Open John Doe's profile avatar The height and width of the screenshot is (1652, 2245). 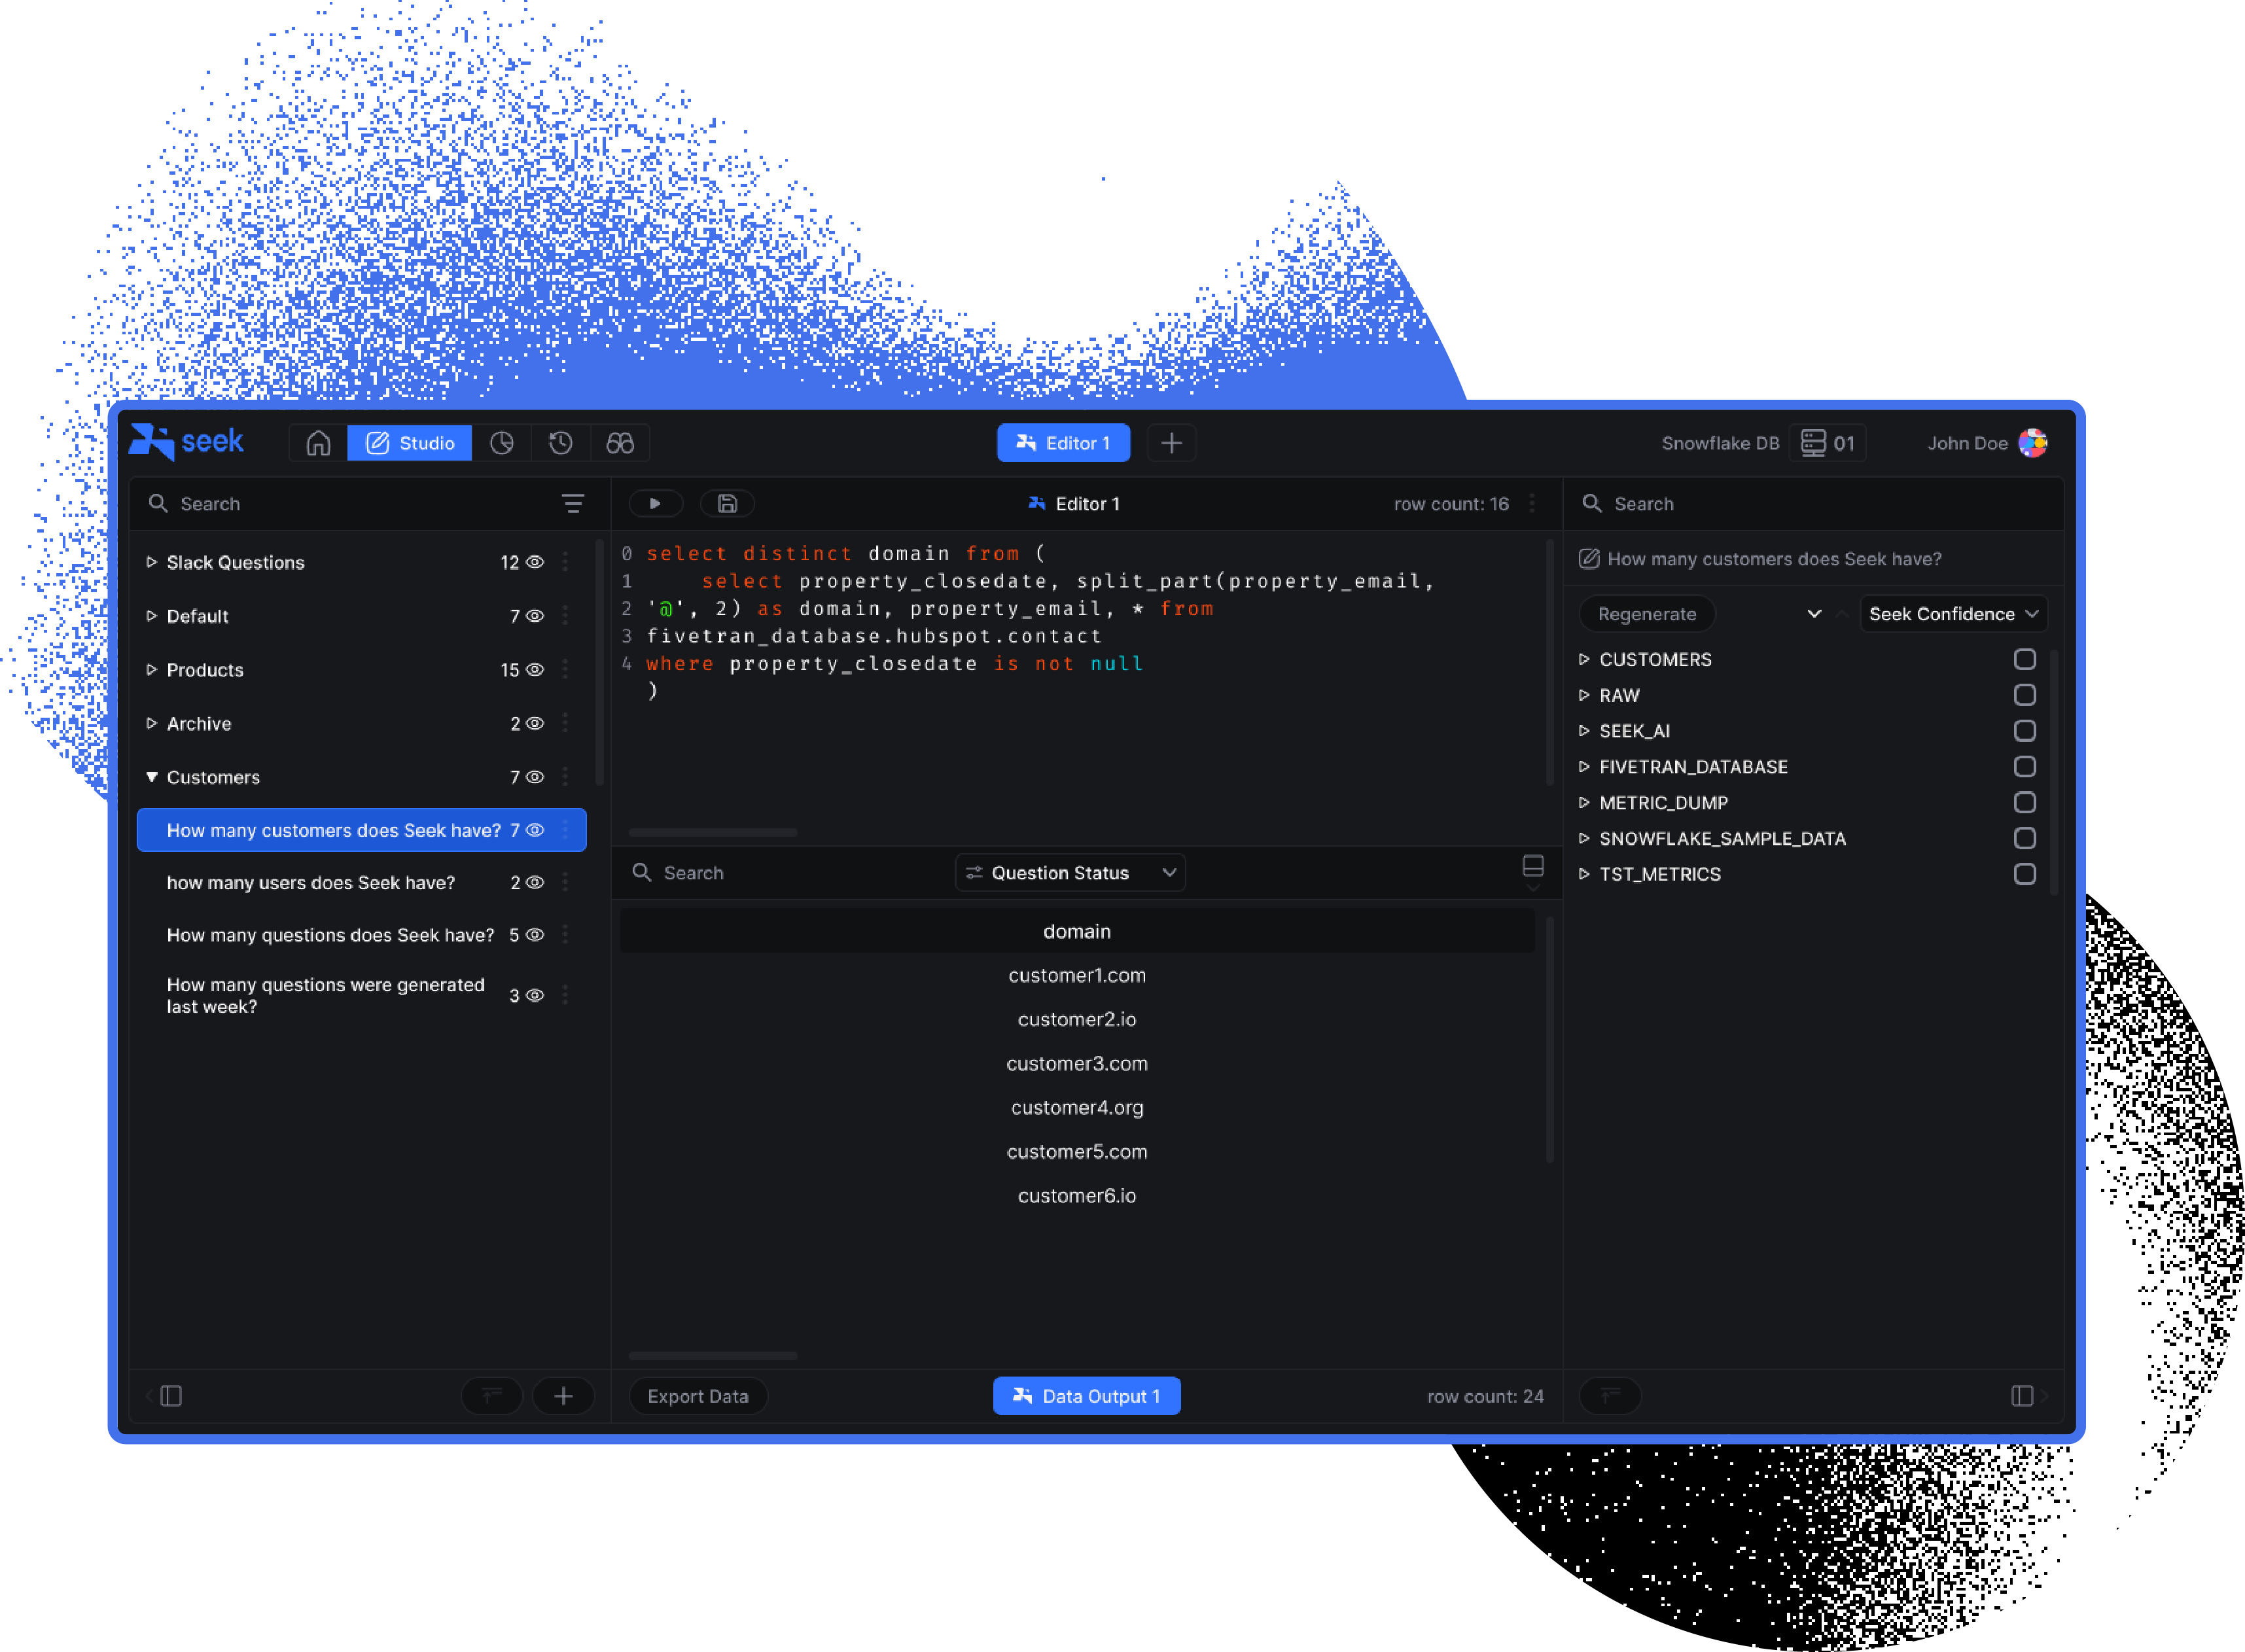point(2033,443)
